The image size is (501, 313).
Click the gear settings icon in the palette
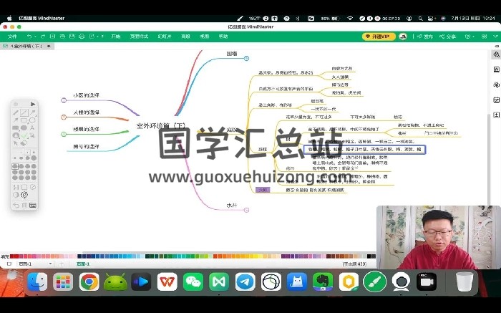point(24,195)
